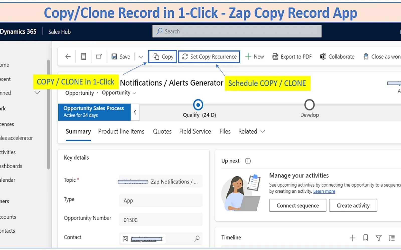Select the Develop stage marker
Screen dimensions: 401x250
tap(310, 105)
